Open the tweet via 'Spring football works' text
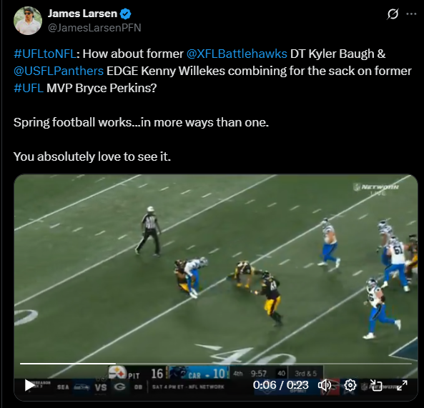424x408 pixels. 141,122
